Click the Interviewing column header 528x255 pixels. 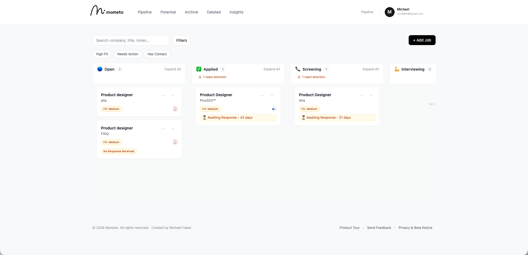(413, 69)
